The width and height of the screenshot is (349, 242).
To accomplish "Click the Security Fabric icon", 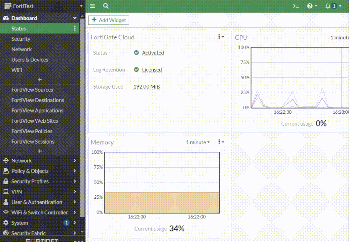I will (x=6, y=233).
